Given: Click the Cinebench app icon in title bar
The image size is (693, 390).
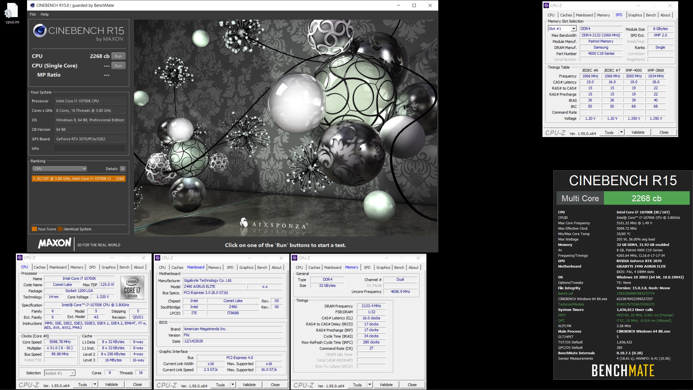Looking at the screenshot, I should point(33,5).
